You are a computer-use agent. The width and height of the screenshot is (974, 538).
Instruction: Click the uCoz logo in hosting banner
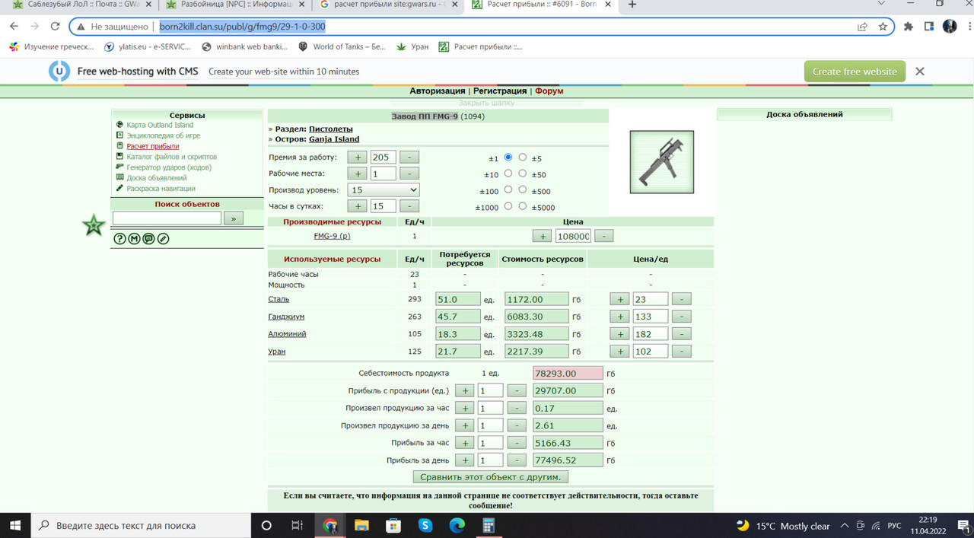point(59,72)
